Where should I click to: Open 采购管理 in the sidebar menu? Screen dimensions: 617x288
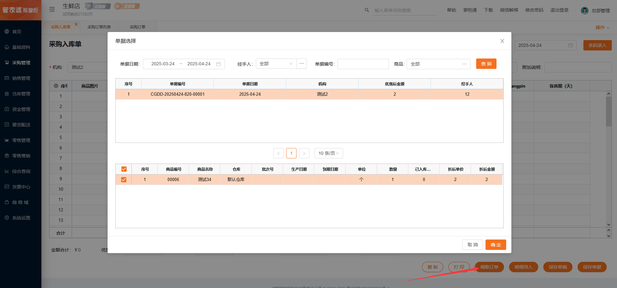point(21,63)
